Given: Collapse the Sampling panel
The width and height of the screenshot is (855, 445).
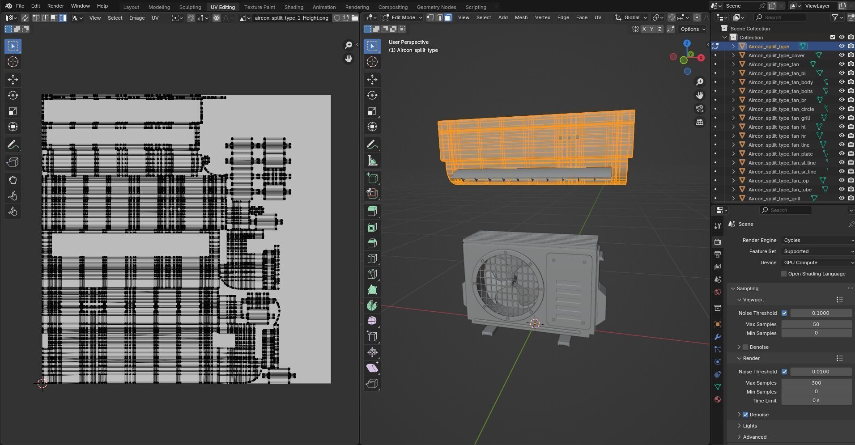Looking at the screenshot, I should pos(734,288).
